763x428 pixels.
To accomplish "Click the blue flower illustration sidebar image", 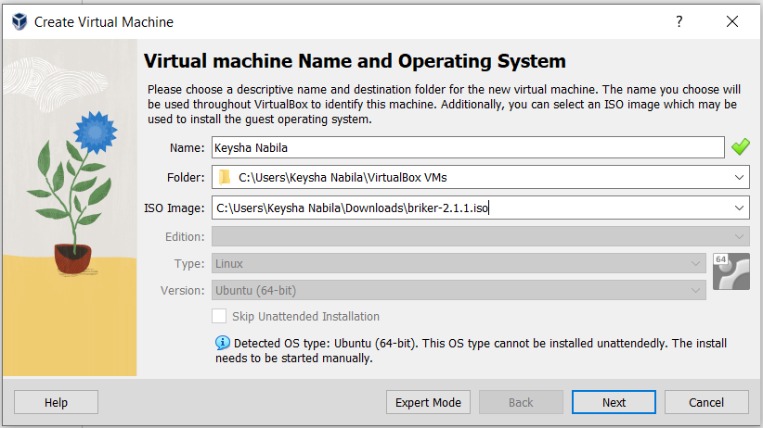I will point(70,208).
